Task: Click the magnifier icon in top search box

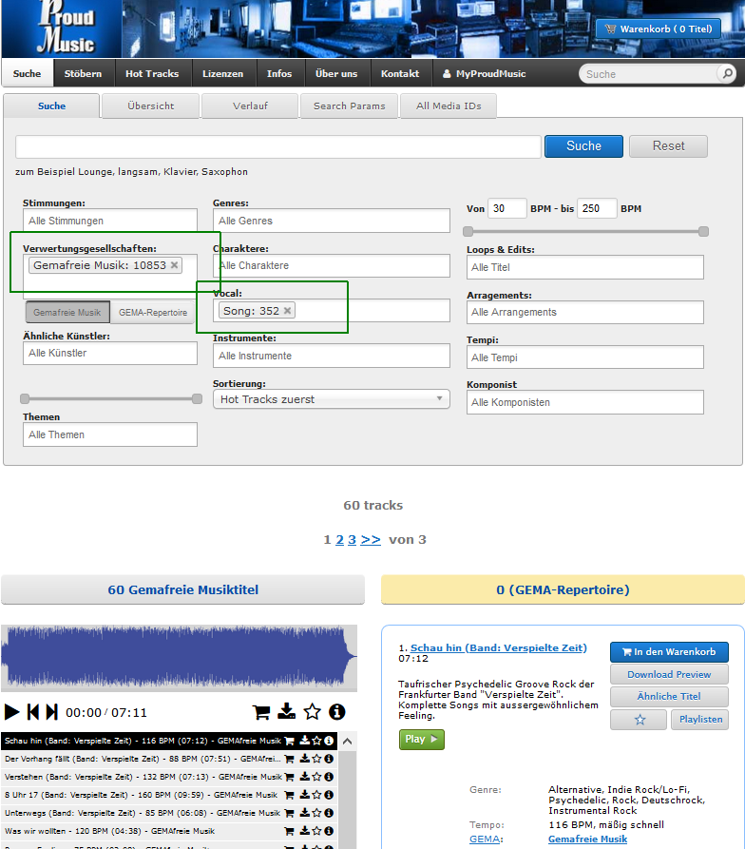Action: click(728, 73)
